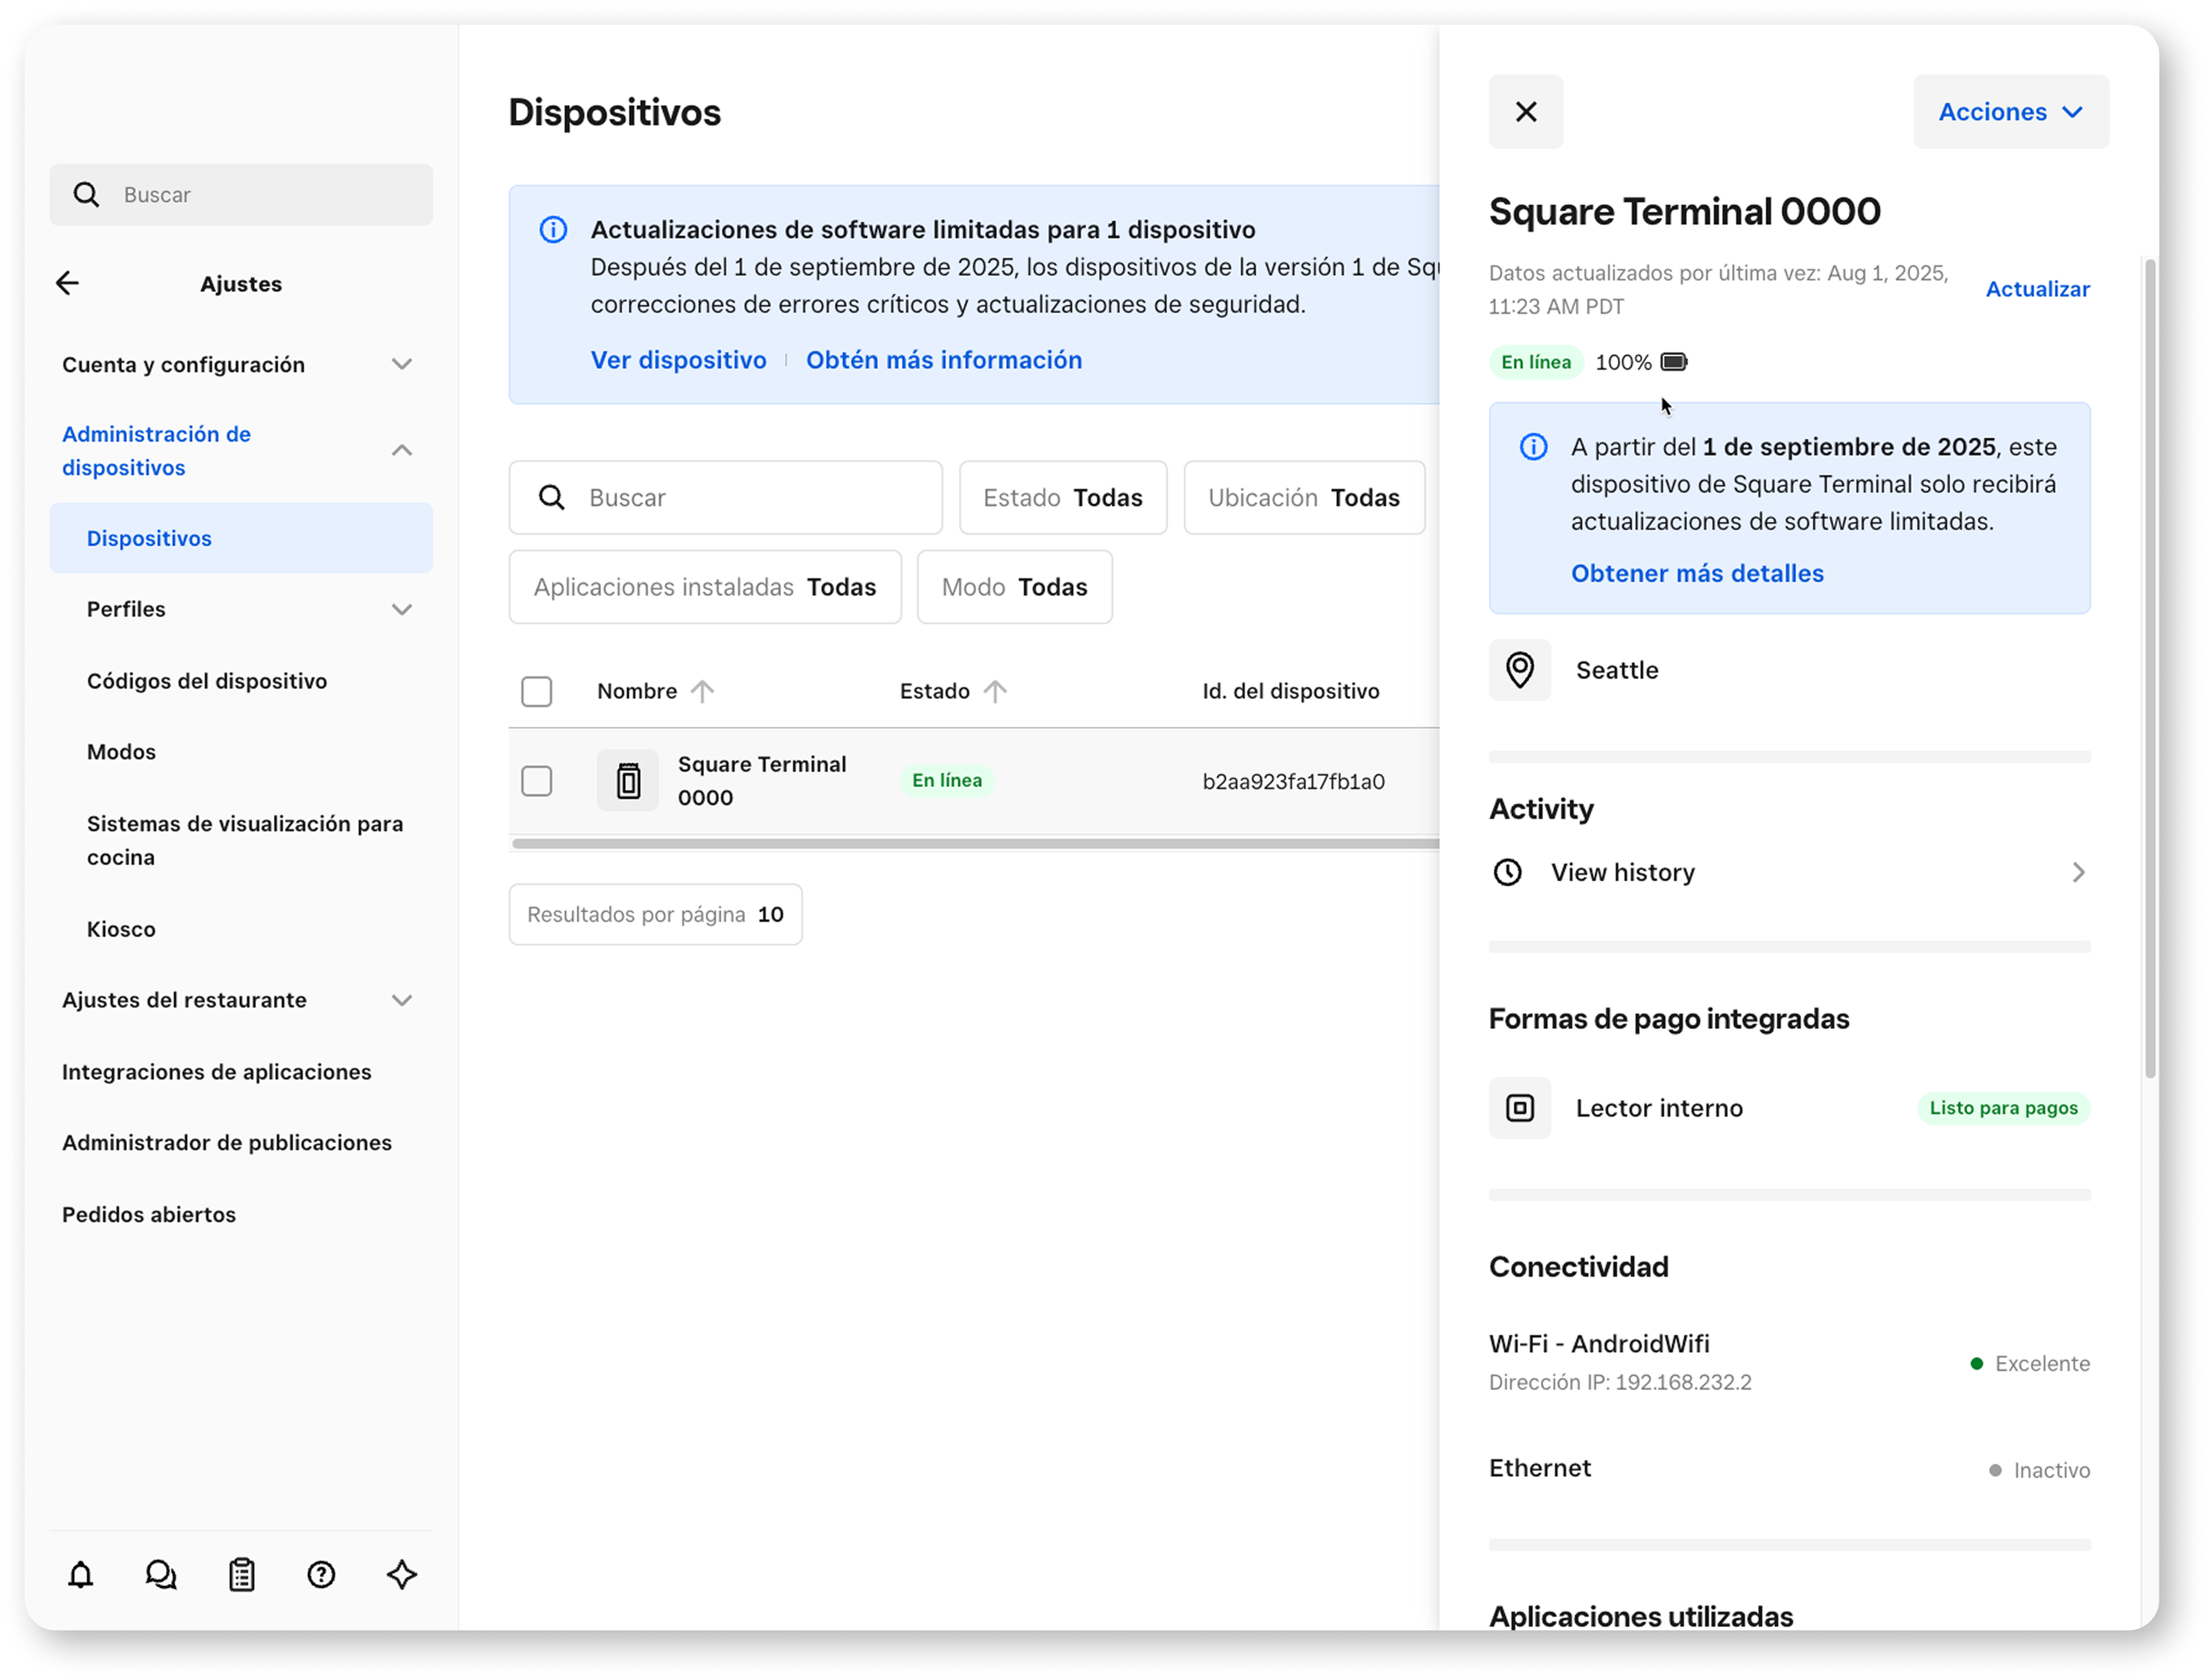
Task: Open the messages chat bubbles icon
Action: coord(161,1575)
